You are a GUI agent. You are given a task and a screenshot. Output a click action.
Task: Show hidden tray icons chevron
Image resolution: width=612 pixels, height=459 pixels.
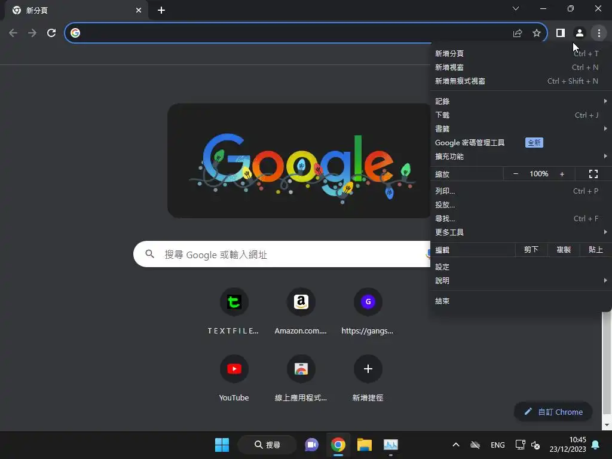455,445
